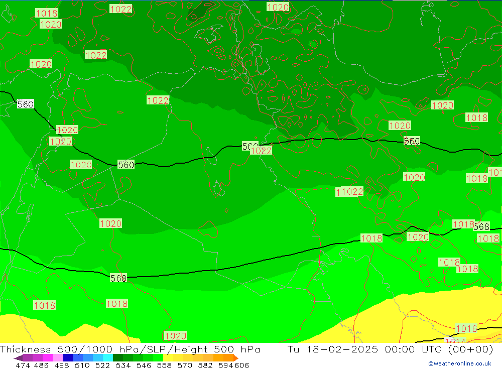Click the cyan legend swatch
The image size is (502, 368).
coord(108,358)
